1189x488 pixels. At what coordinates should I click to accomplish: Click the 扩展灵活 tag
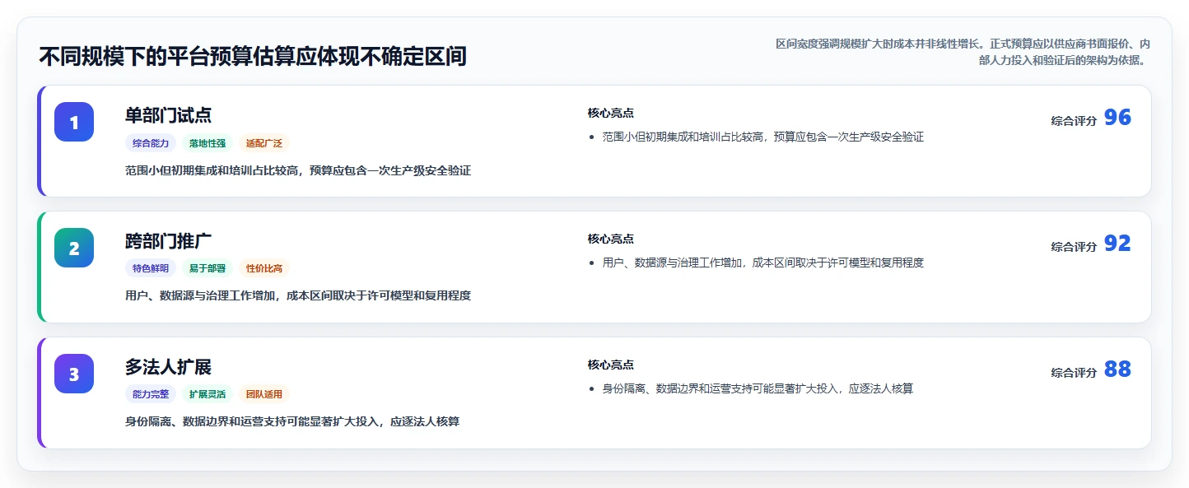click(x=207, y=394)
